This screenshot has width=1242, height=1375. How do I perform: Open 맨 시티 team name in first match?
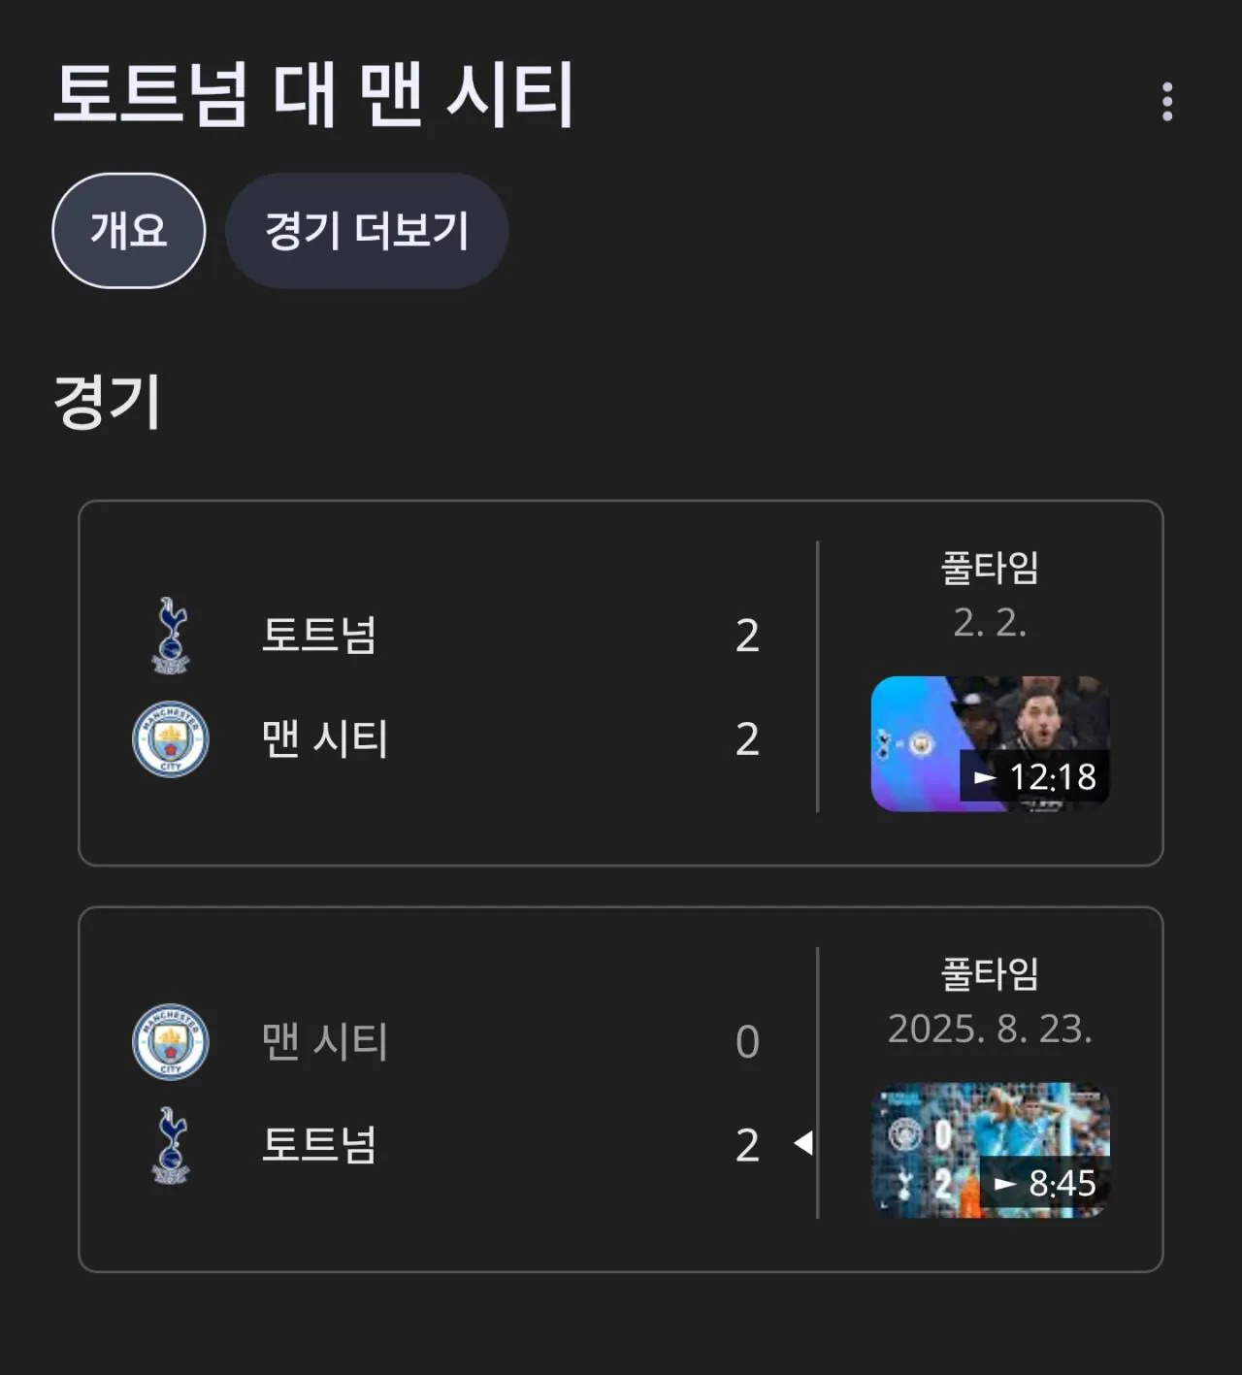(x=325, y=739)
